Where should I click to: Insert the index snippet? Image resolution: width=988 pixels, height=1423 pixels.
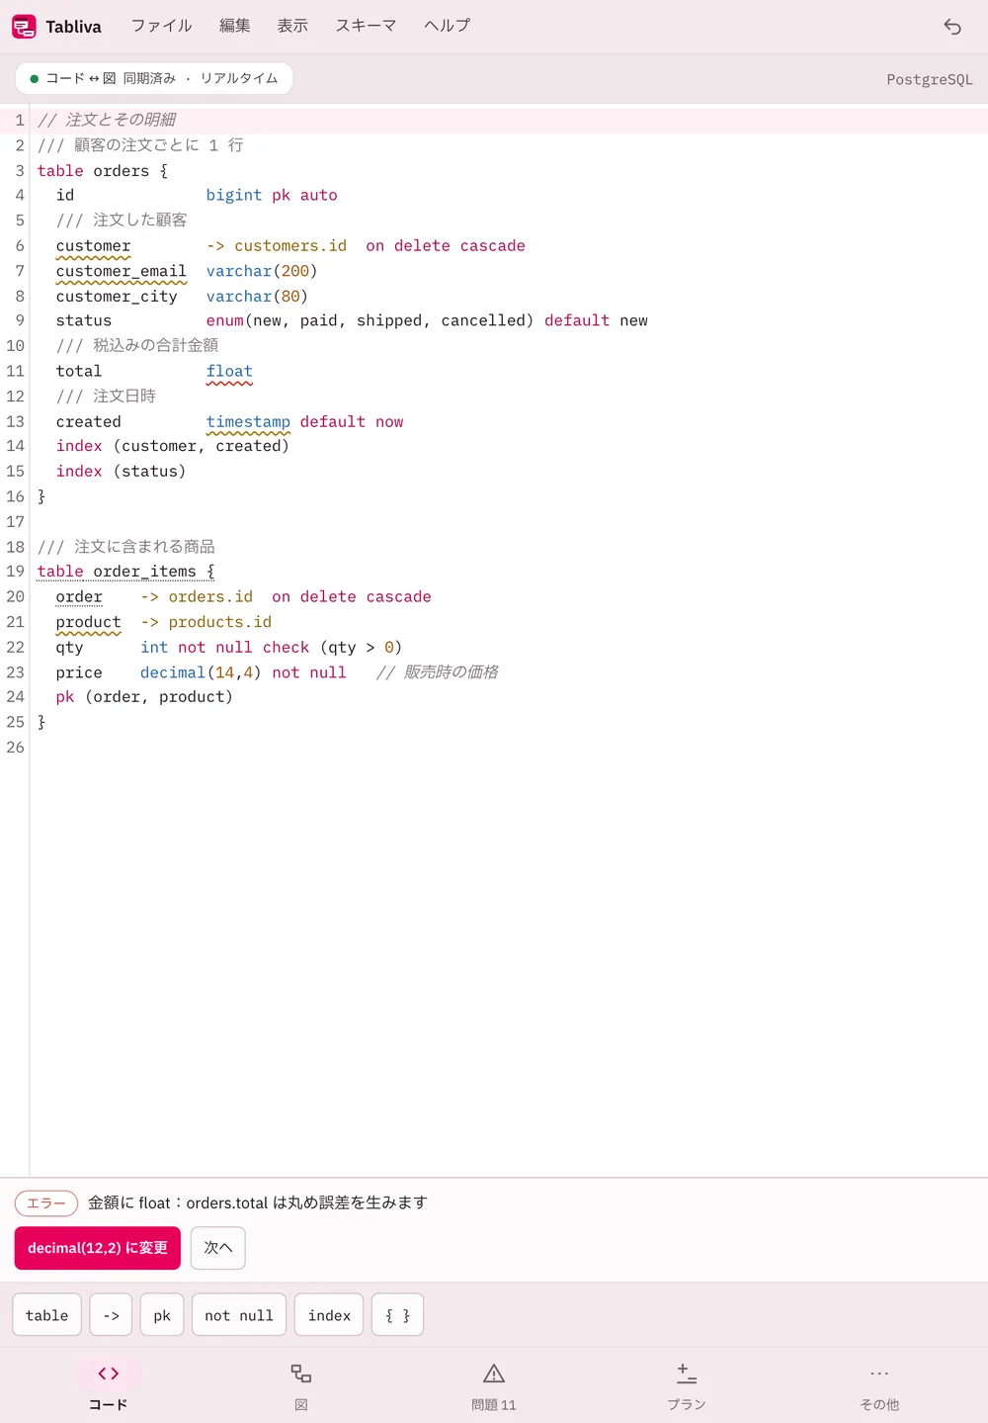pyautogui.click(x=329, y=1315)
